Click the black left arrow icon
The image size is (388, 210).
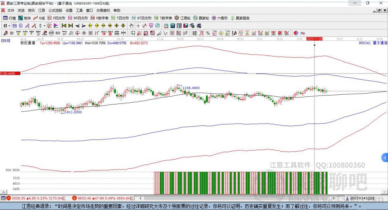point(77,26)
